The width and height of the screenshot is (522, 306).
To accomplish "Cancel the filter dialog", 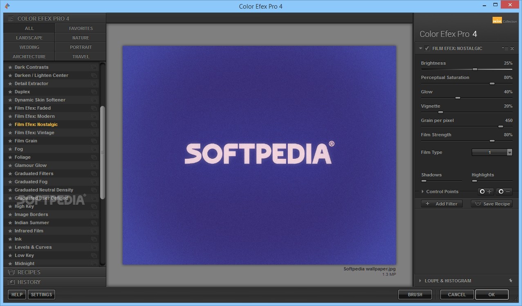I will click(457, 295).
